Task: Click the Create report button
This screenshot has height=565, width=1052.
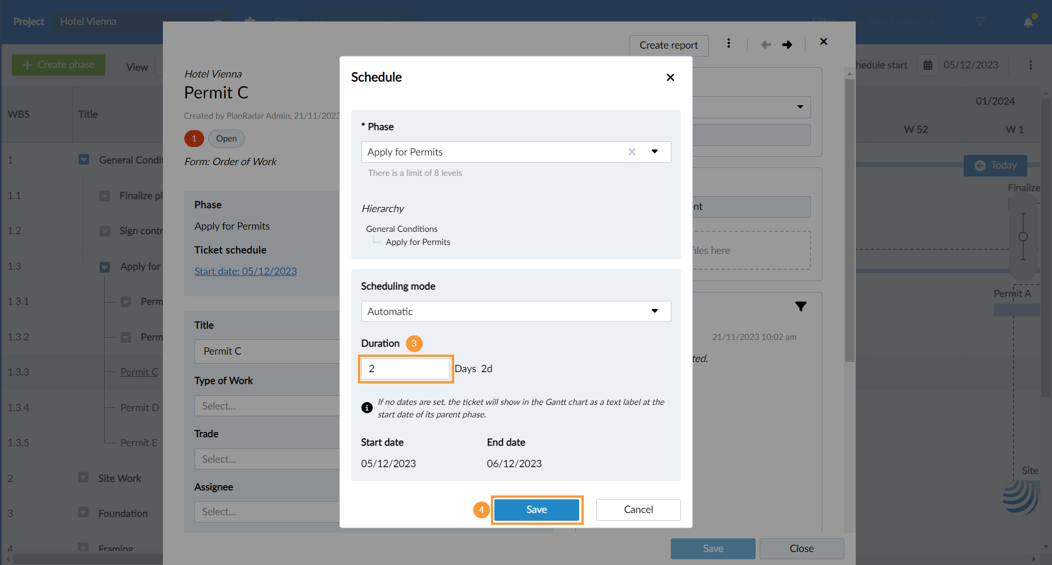Action: coord(669,45)
